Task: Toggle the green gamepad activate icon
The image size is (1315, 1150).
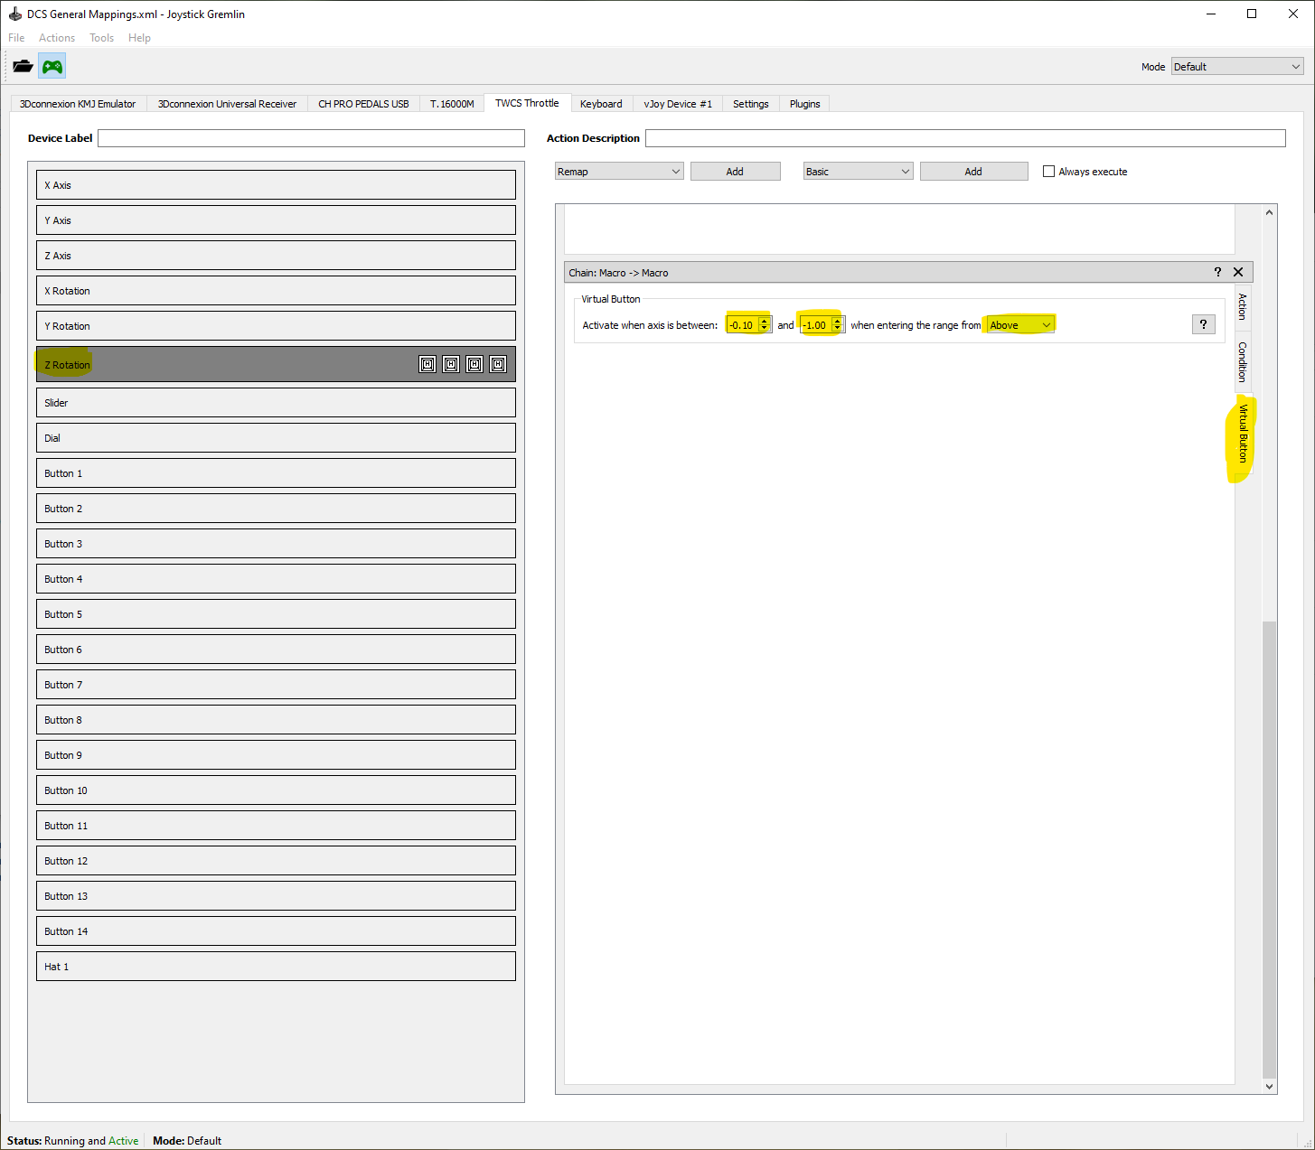Action: point(52,66)
